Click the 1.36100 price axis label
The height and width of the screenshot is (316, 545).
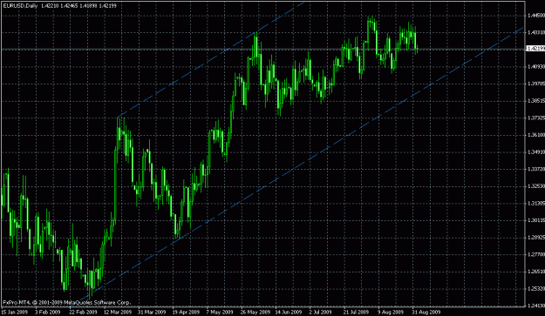536,135
